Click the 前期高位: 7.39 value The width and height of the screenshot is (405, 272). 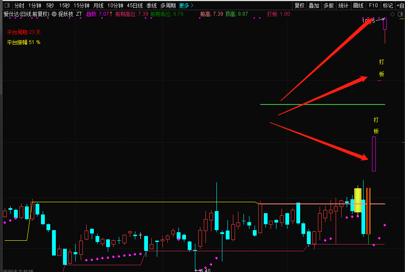click(132, 14)
